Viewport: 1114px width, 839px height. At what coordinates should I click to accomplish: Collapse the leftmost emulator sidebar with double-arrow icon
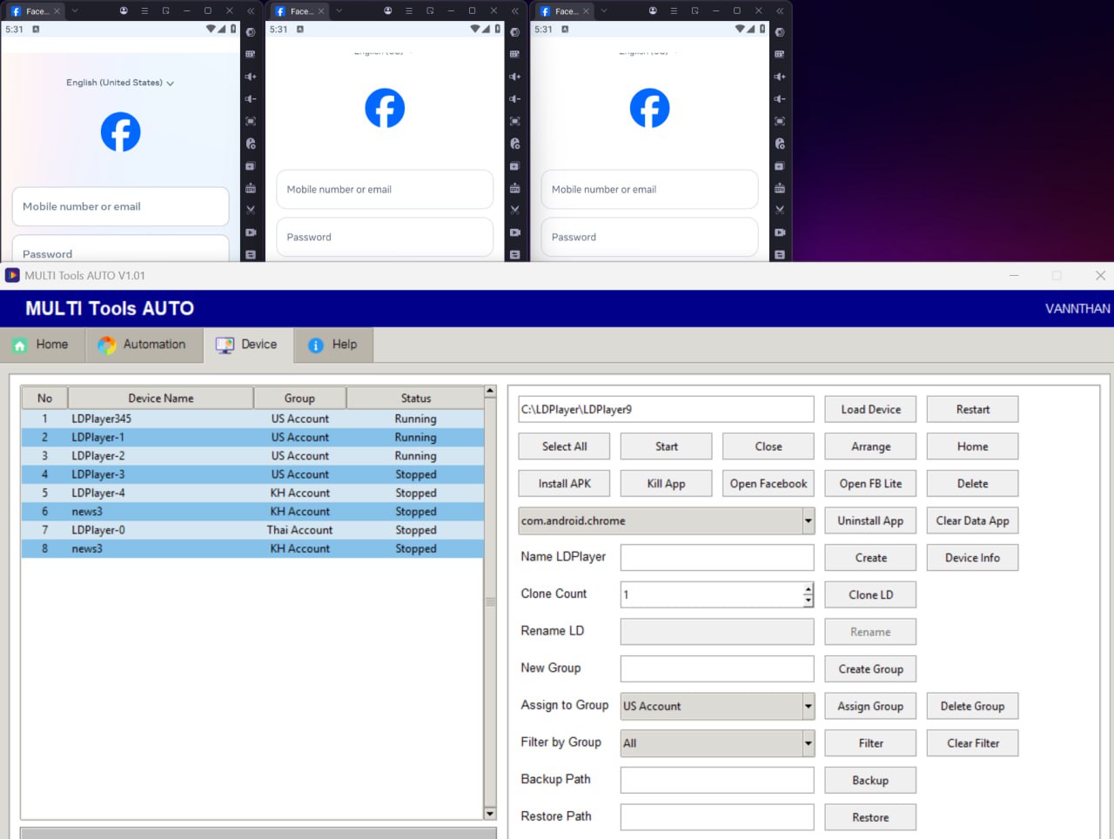(251, 10)
